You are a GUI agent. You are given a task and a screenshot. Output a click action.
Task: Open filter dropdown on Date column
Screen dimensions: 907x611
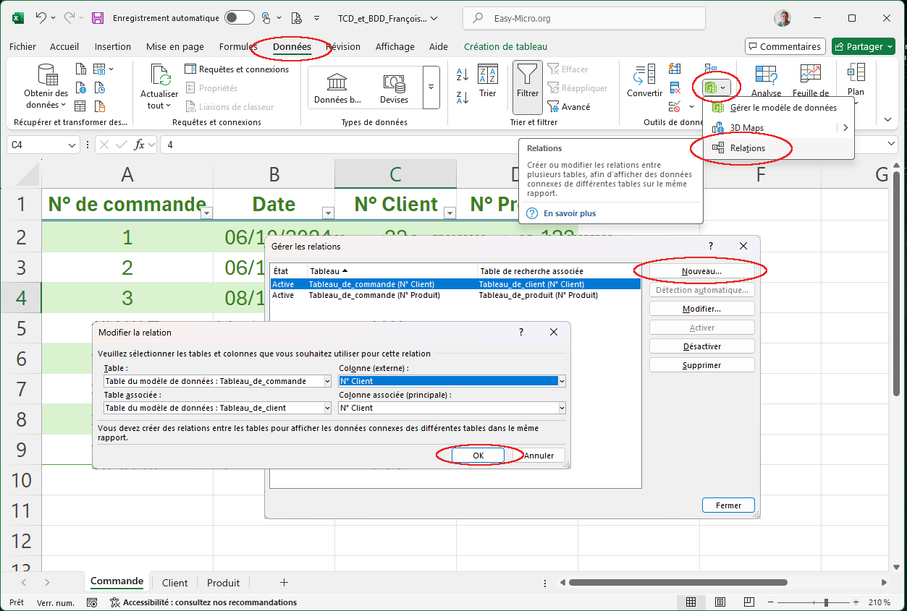(x=328, y=213)
